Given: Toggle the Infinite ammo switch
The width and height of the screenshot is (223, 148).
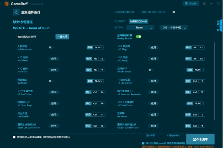Looking at the screenshot, I should pyautogui.click(x=51, y=47).
